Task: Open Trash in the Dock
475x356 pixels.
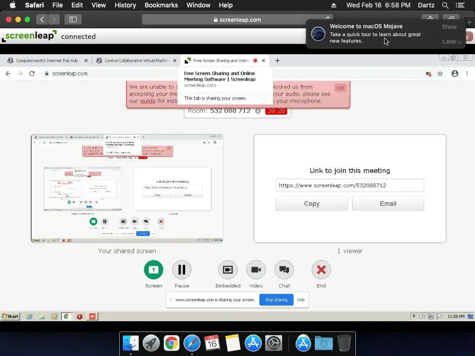Action: pos(344,343)
